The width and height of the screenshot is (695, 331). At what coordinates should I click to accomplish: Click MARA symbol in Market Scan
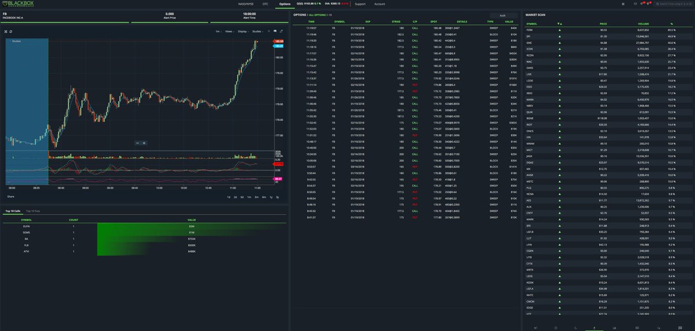[x=530, y=99]
